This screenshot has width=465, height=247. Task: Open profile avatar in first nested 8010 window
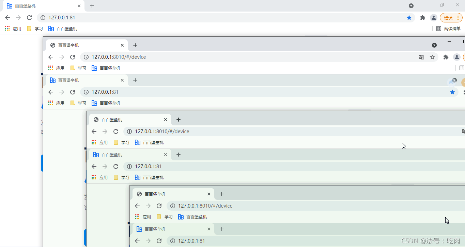pos(457,57)
